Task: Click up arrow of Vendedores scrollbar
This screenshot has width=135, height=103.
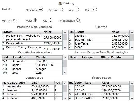Action: click(x=65, y=83)
